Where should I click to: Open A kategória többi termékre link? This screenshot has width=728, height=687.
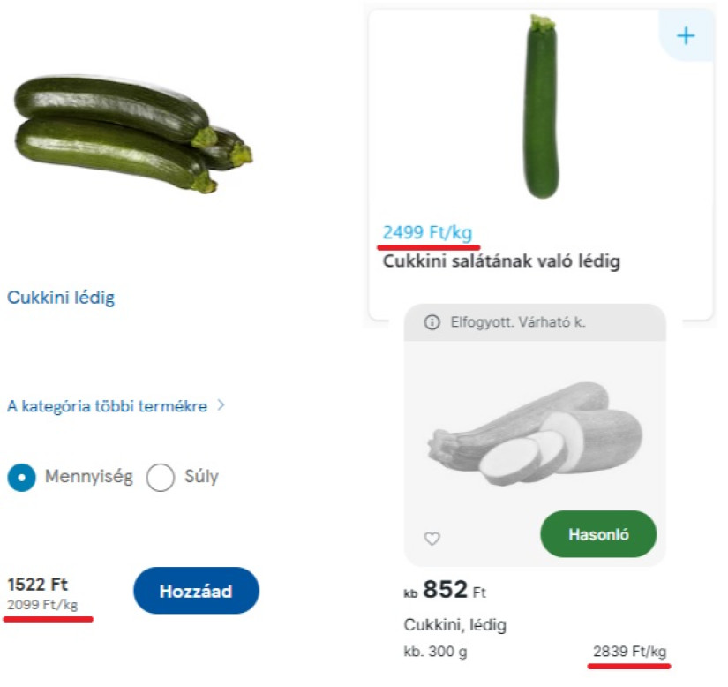[x=106, y=406]
